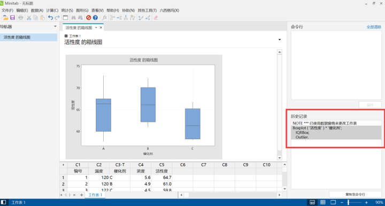Viewport: 385px width, 206px height.
Task: Select column header C5
Action: click(161, 165)
